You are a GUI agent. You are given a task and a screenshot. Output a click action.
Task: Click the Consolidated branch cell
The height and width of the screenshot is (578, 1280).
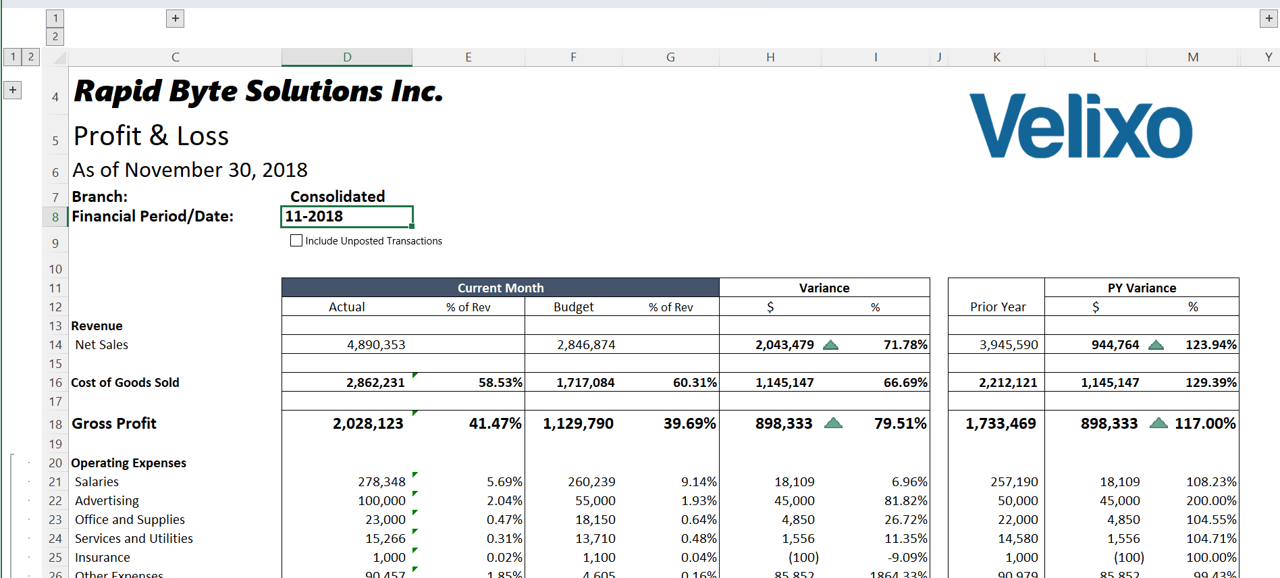(x=338, y=196)
